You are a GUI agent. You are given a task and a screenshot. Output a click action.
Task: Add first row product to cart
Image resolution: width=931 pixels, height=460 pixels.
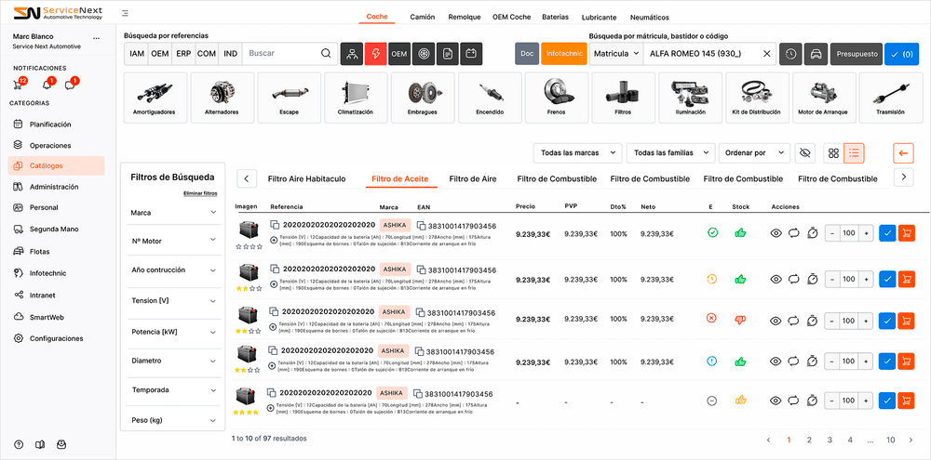pyautogui.click(x=905, y=233)
